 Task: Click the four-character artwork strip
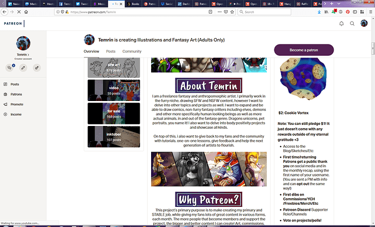tap(209, 169)
